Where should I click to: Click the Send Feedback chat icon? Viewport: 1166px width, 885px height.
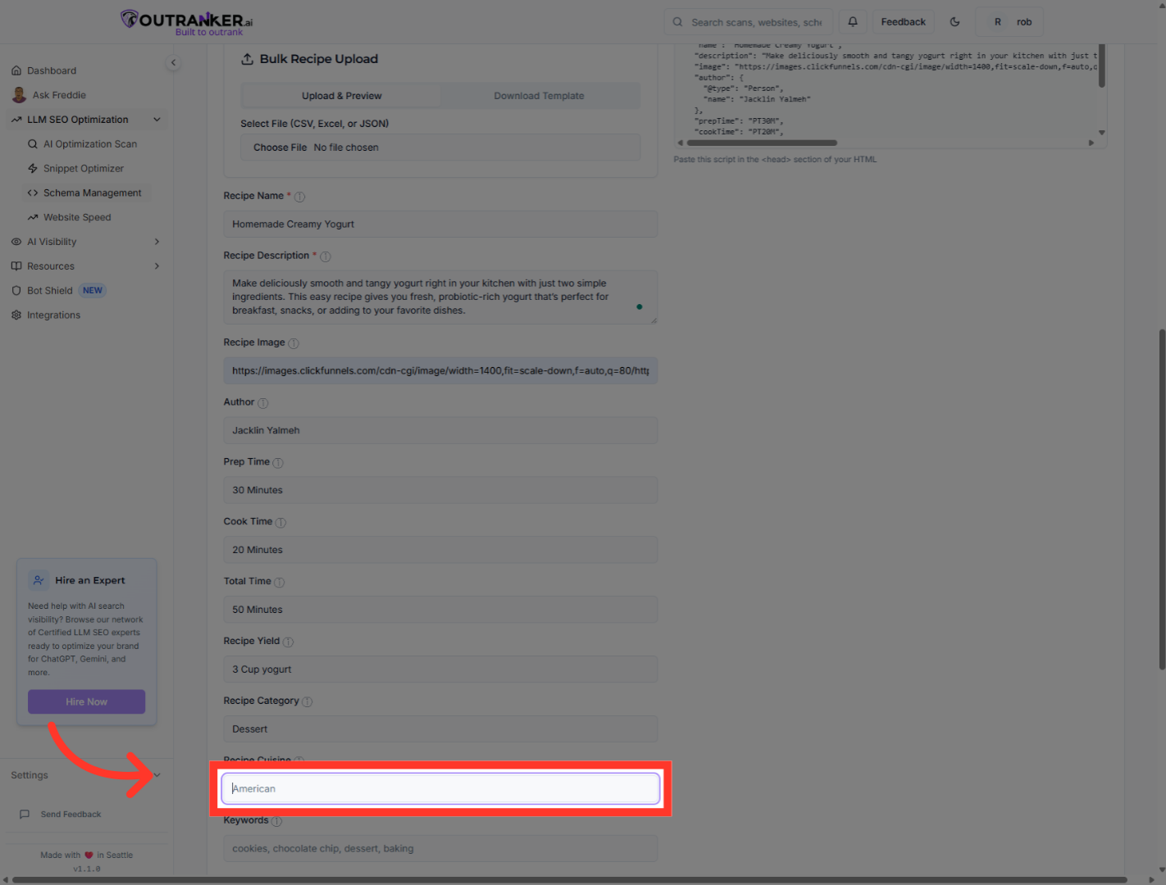25,815
